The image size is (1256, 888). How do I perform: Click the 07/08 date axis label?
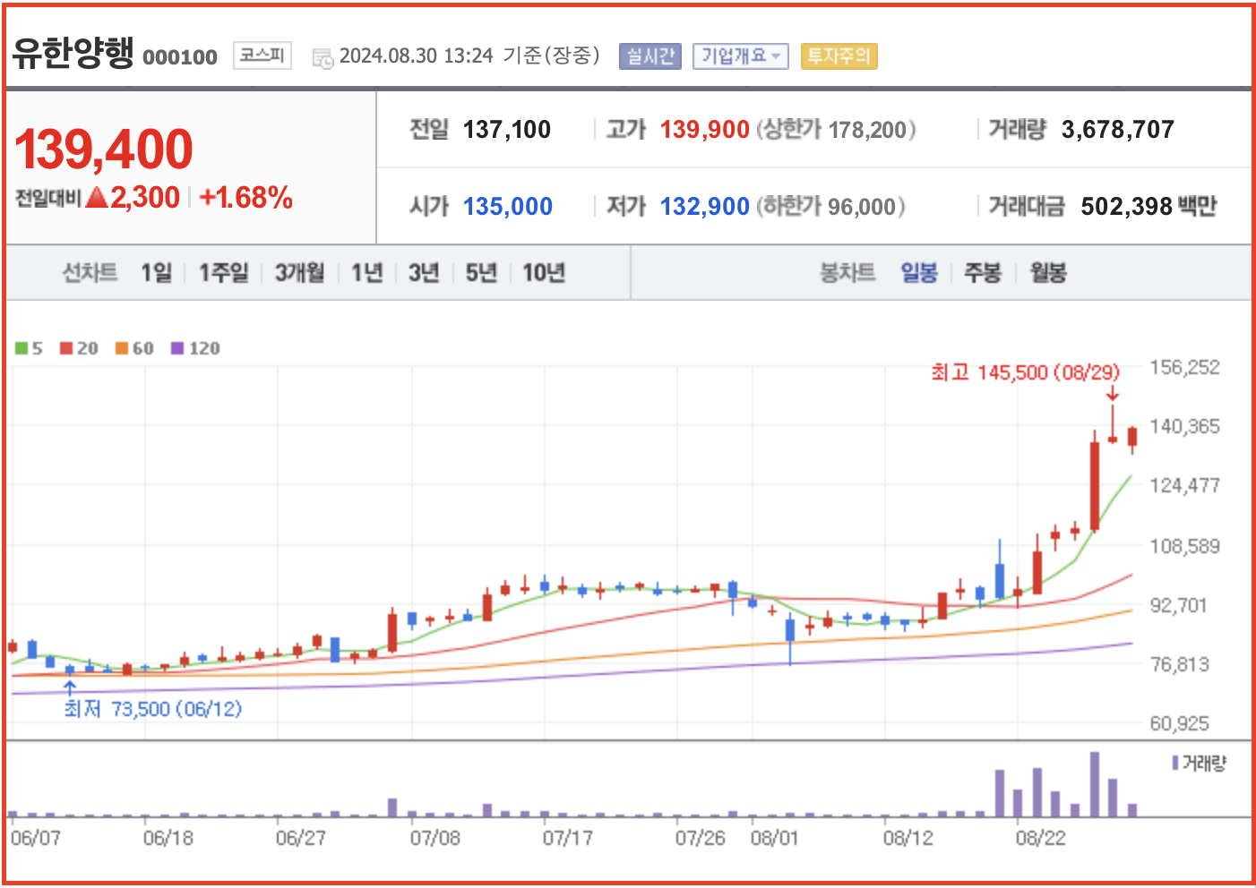435,839
